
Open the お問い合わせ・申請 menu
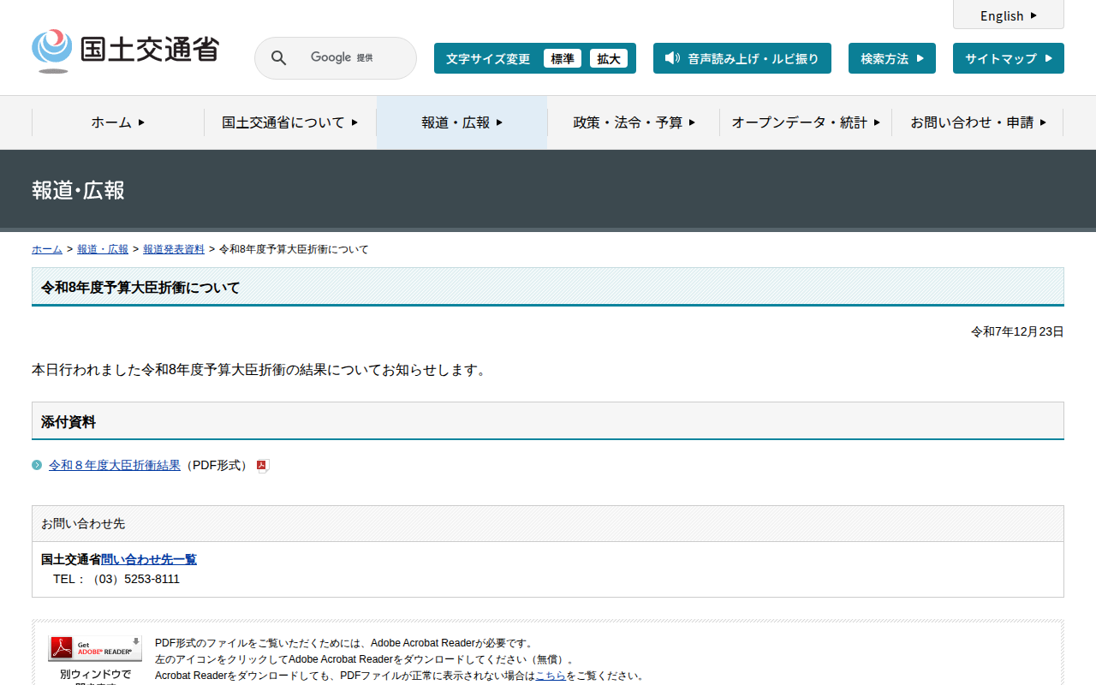[x=978, y=122]
